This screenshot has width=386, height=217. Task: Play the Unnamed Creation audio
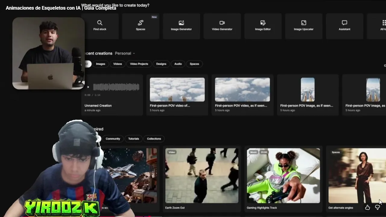pos(88,87)
